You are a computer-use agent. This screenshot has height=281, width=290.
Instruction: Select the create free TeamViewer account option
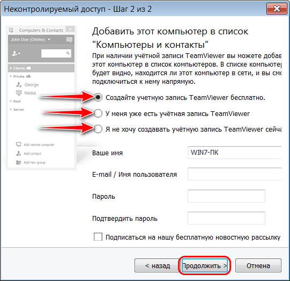click(98, 97)
